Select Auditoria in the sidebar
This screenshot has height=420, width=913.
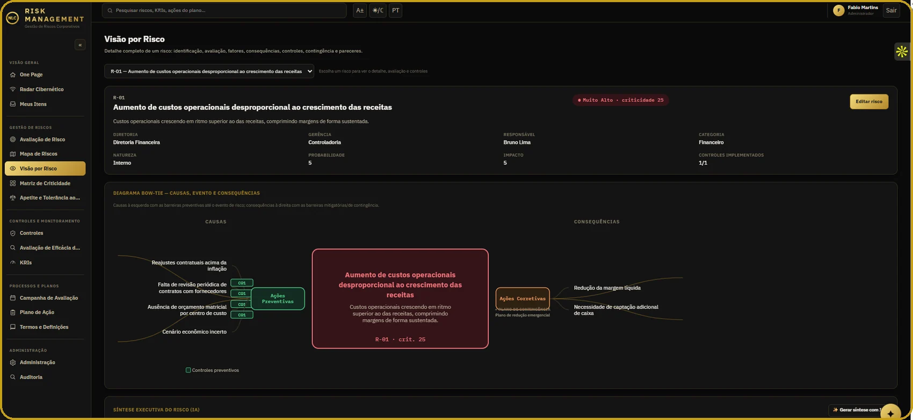click(x=45, y=377)
